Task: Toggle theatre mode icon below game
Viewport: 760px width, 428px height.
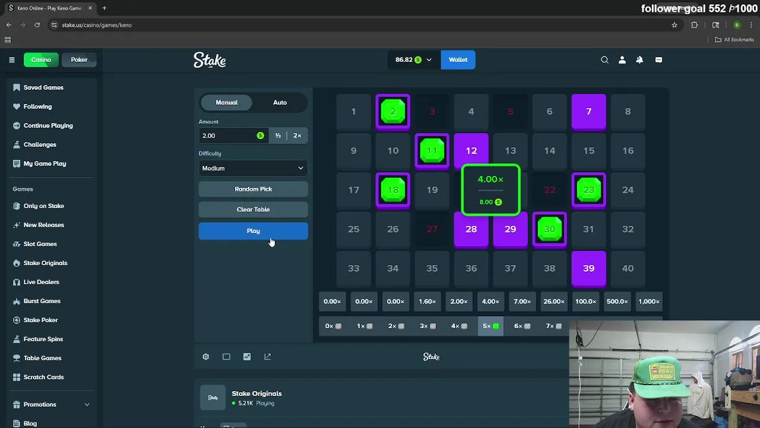Action: coord(226,357)
